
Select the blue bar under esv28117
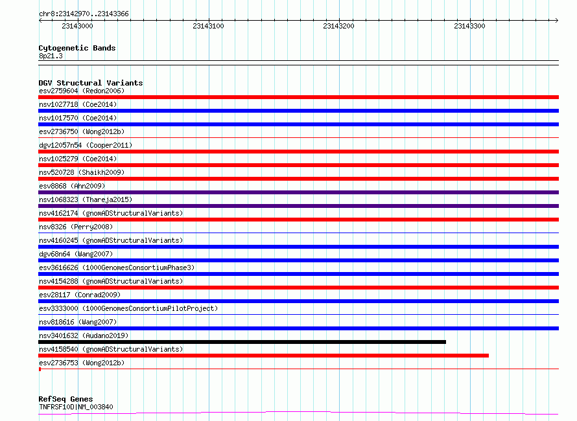(298, 301)
